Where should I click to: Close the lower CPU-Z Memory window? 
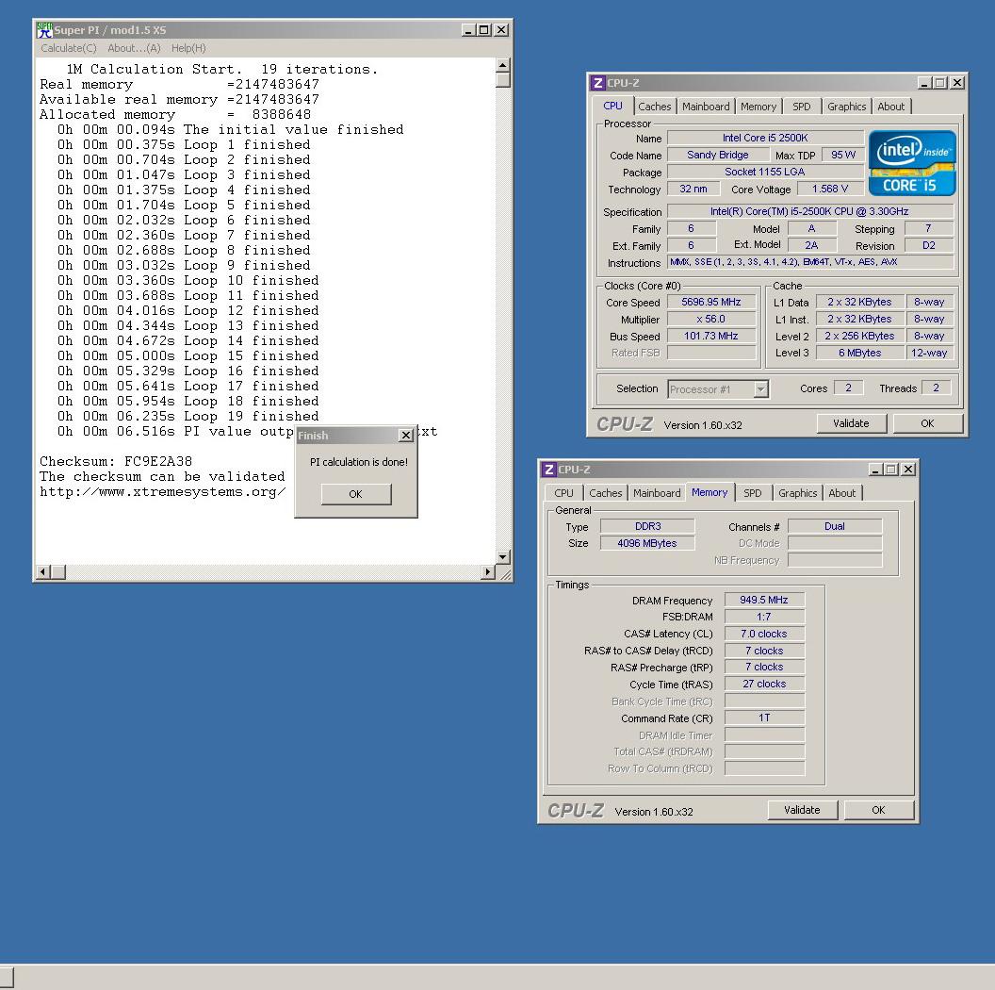click(908, 470)
